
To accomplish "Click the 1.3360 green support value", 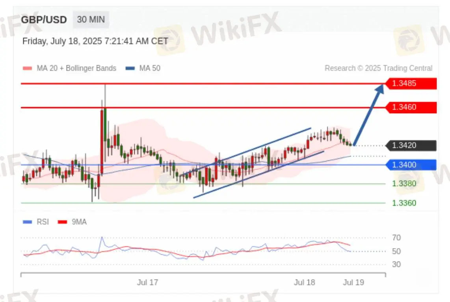I will [x=404, y=203].
